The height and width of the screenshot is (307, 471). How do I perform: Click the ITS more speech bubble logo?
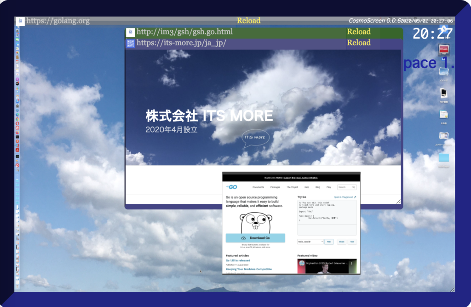point(255,138)
